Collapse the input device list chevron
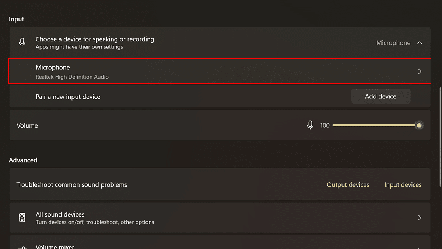 (420, 43)
